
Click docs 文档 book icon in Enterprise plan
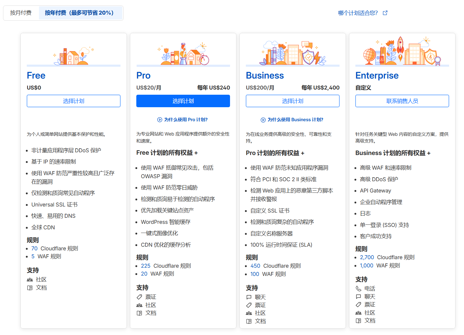(x=358, y=321)
